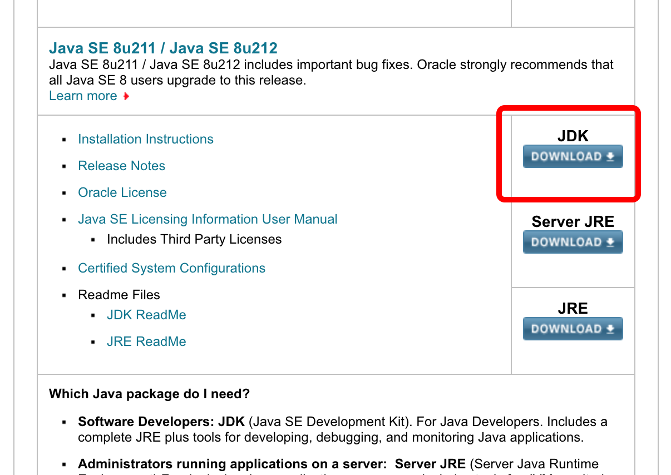This screenshot has width=671, height=475.
Task: Click the Server JRE Download button
Action: [x=573, y=242]
